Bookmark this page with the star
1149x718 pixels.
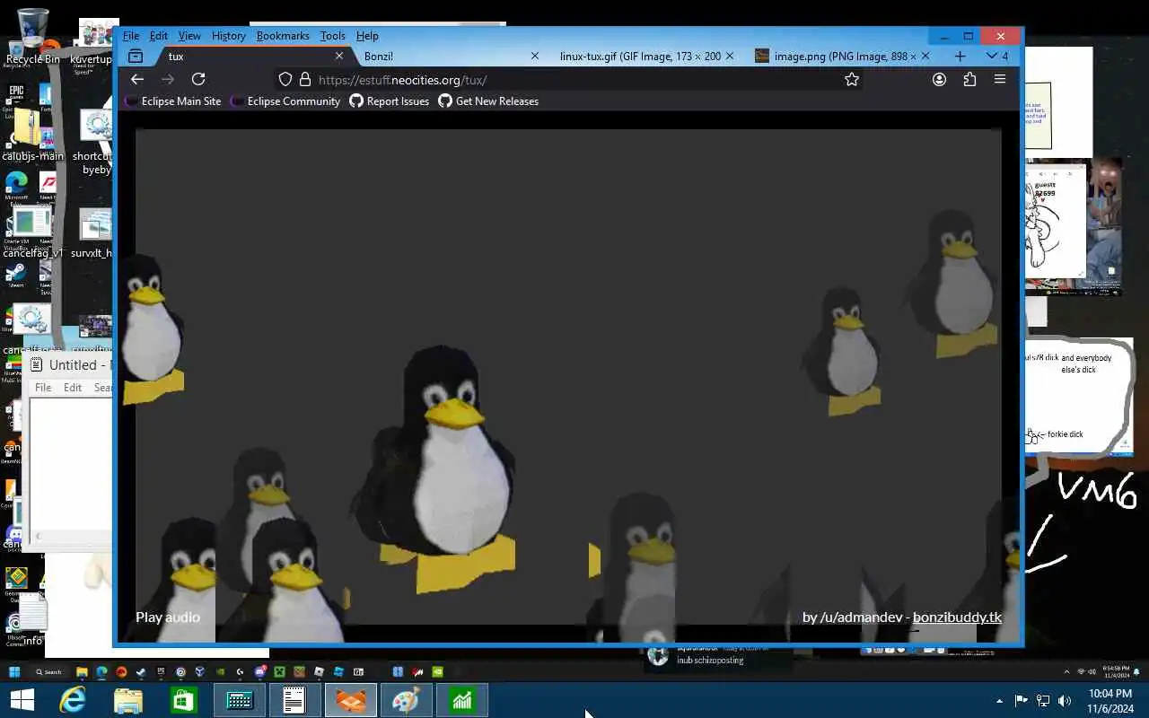pyautogui.click(x=852, y=79)
